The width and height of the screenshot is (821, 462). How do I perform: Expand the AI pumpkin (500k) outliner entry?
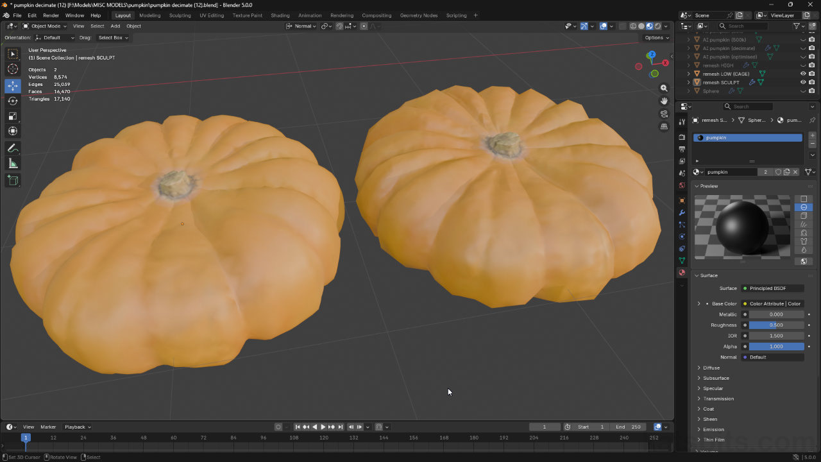click(688, 39)
